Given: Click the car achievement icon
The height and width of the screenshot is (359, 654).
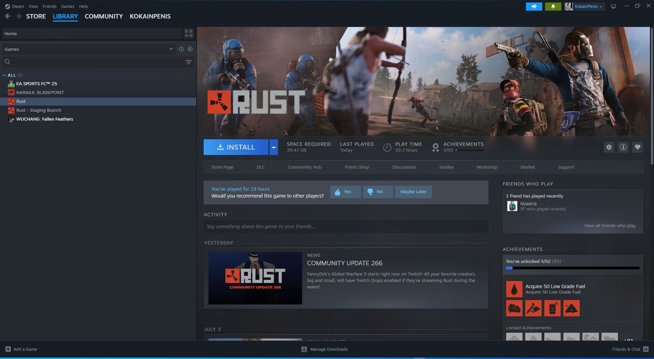Looking at the screenshot, I should click(x=514, y=308).
